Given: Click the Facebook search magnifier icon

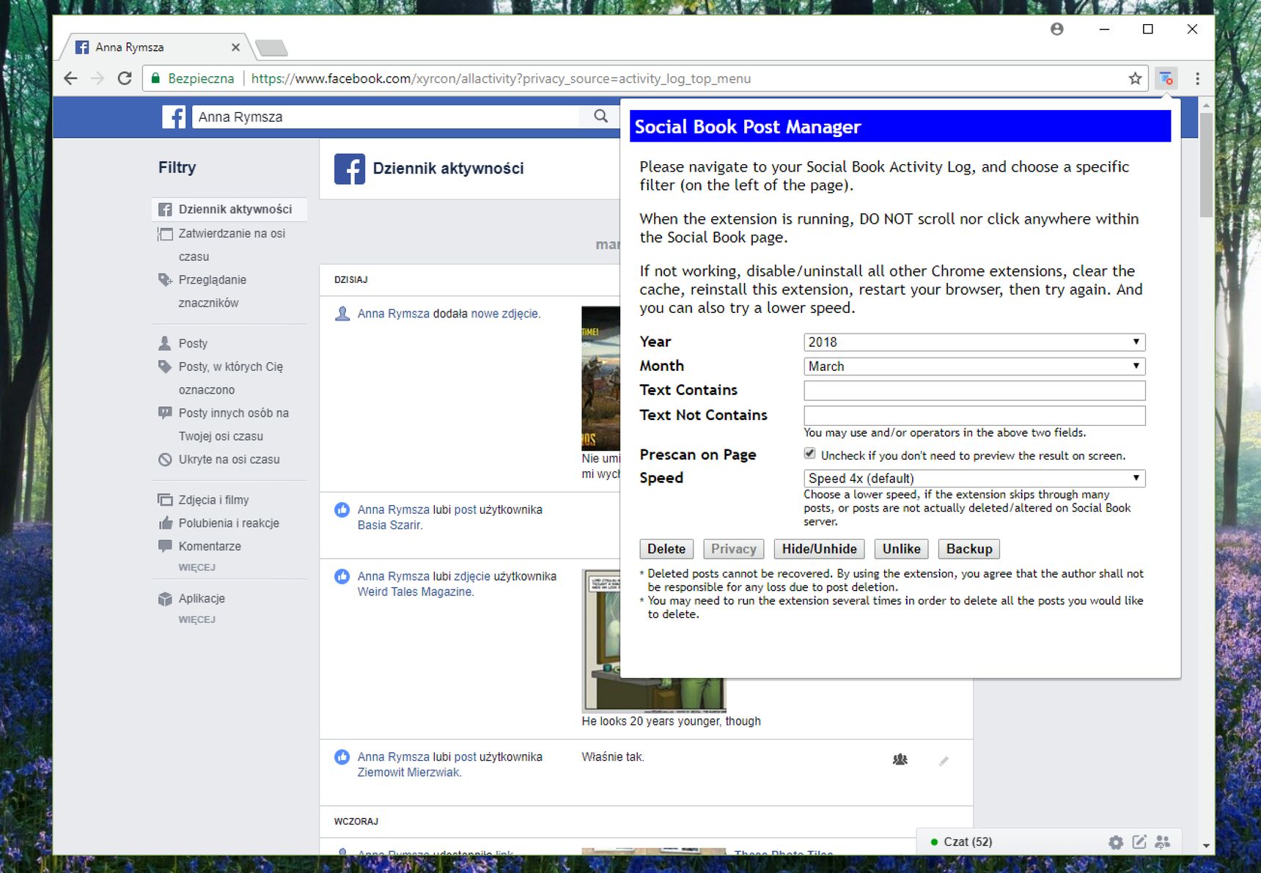Looking at the screenshot, I should pyautogui.click(x=600, y=117).
